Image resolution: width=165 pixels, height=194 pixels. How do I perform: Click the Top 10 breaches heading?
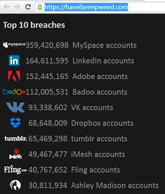coord(34,25)
